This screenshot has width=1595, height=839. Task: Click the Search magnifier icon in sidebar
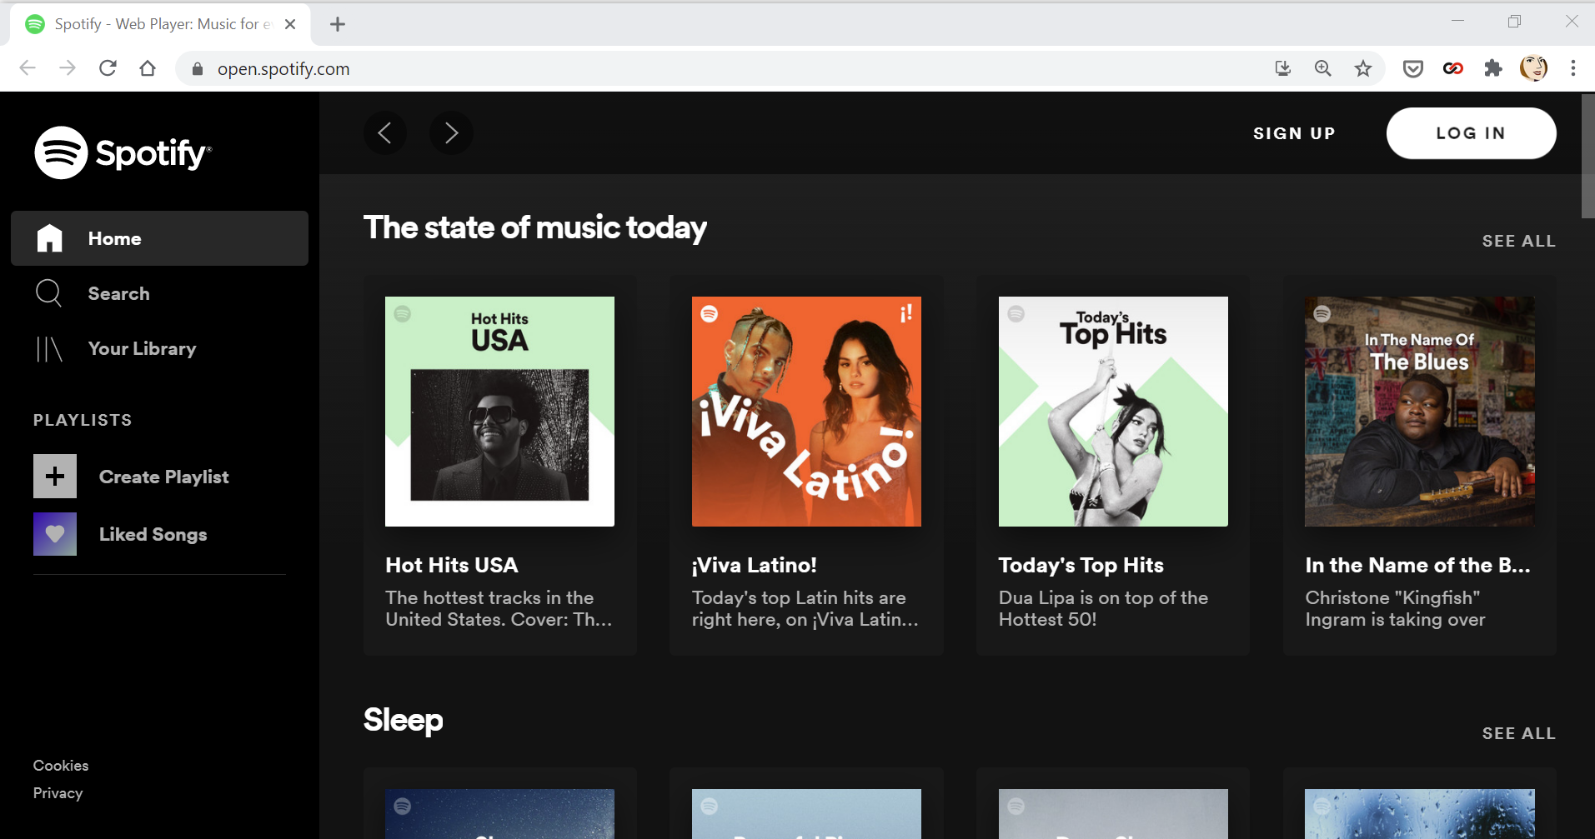tap(48, 293)
